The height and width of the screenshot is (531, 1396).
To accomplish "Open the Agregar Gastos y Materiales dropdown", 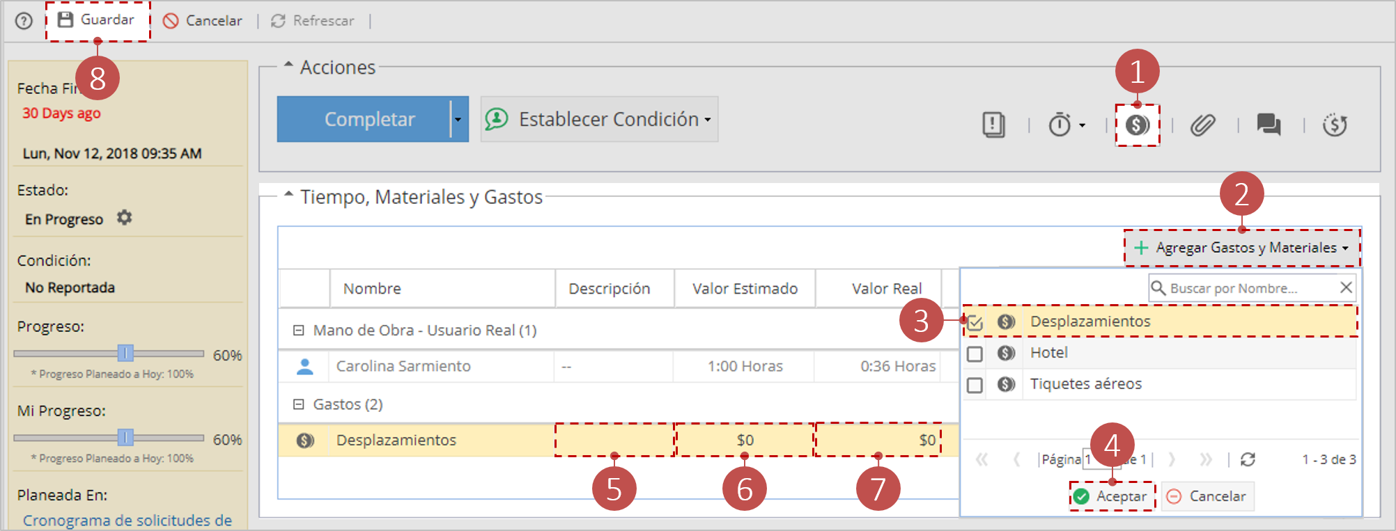I will point(1241,248).
